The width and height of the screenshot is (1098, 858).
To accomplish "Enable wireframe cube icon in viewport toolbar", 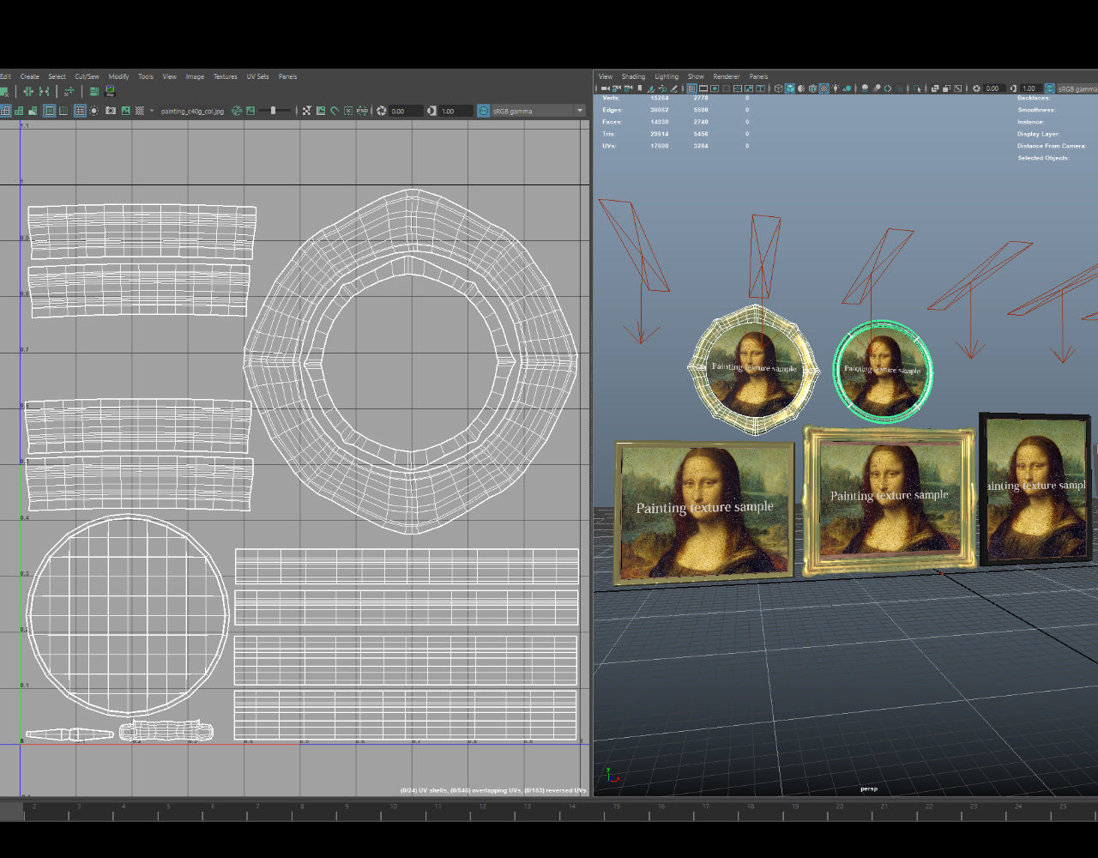I will [779, 88].
